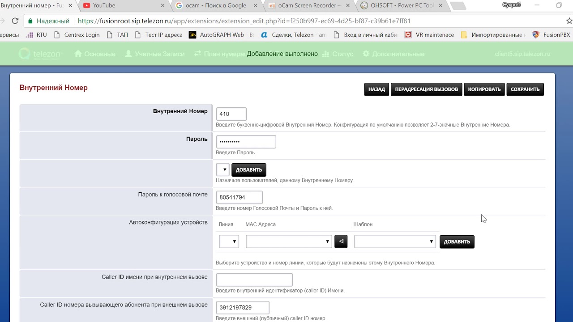Click the НАЗАД button
Screen dimensions: 573x322
click(x=376, y=89)
